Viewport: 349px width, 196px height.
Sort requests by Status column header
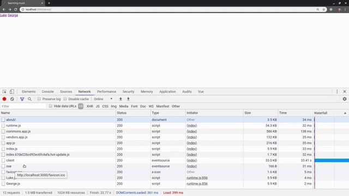pyautogui.click(x=133, y=113)
